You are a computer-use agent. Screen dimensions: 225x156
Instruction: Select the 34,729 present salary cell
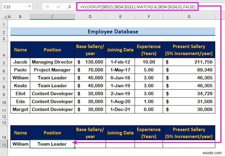(x=189, y=94)
